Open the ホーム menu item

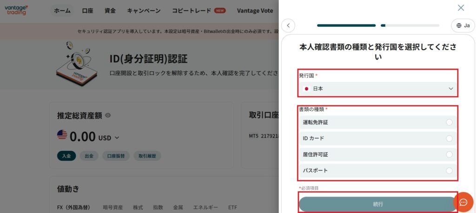pos(62,11)
